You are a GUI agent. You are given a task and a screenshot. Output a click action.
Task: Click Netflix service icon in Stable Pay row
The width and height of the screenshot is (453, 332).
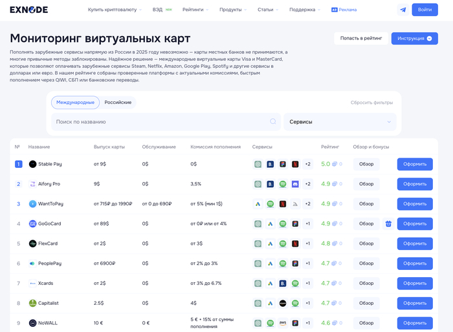(295, 164)
